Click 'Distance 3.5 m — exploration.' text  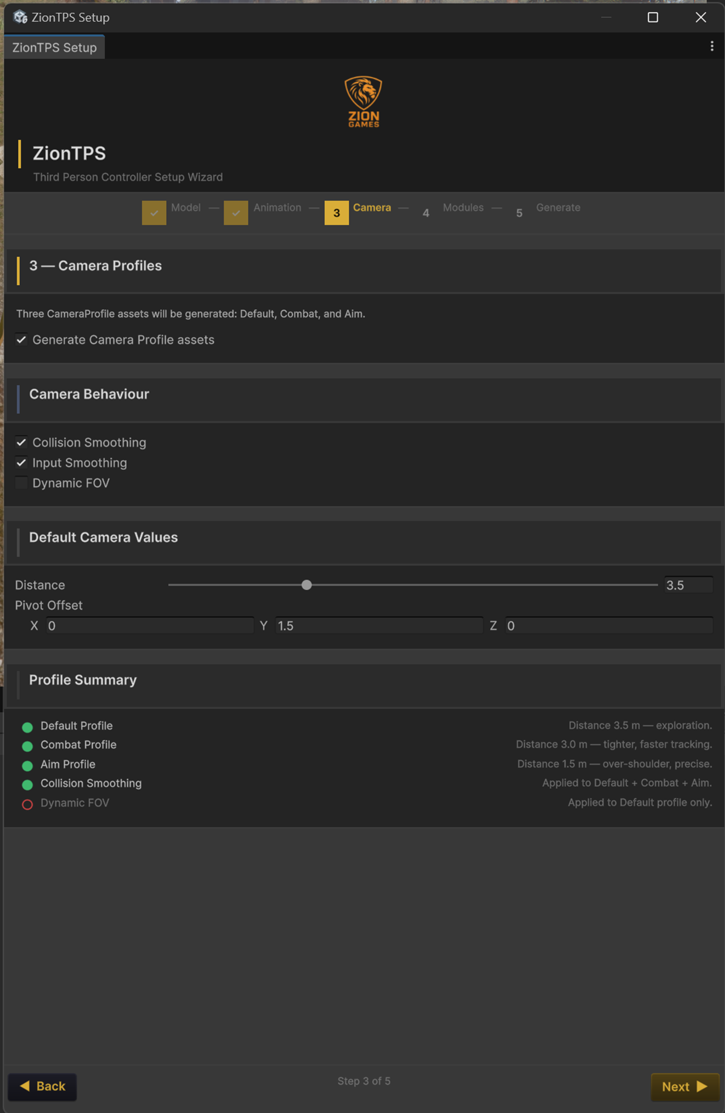(x=640, y=725)
